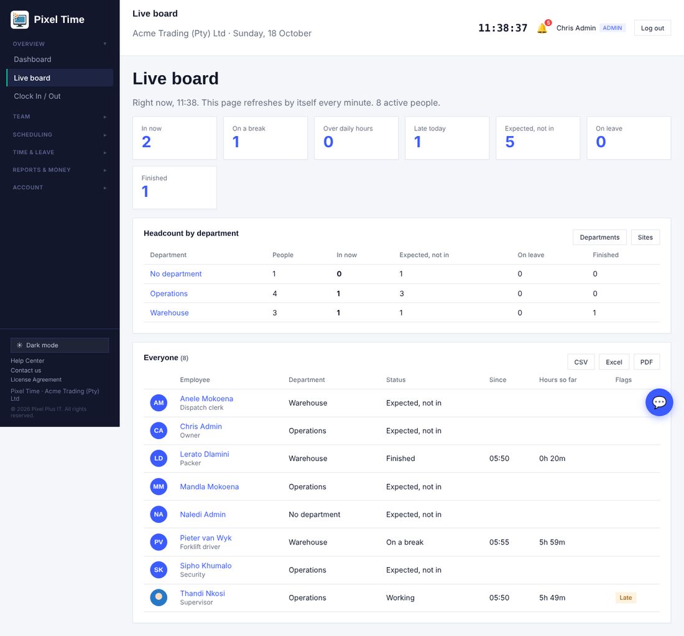
Task: Export everyone list as Excel
Action: point(614,362)
